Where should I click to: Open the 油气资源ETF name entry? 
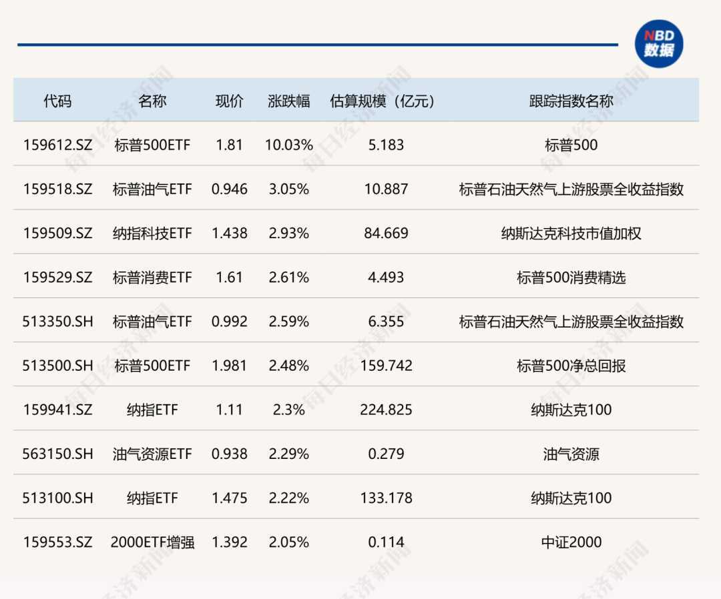point(152,454)
